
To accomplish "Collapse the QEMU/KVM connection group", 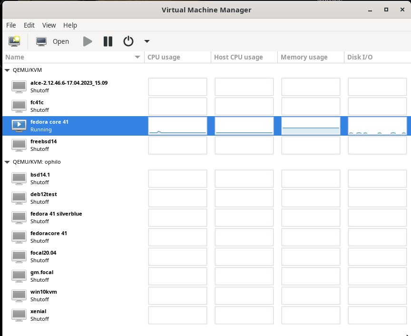I will pyautogui.click(x=7, y=70).
